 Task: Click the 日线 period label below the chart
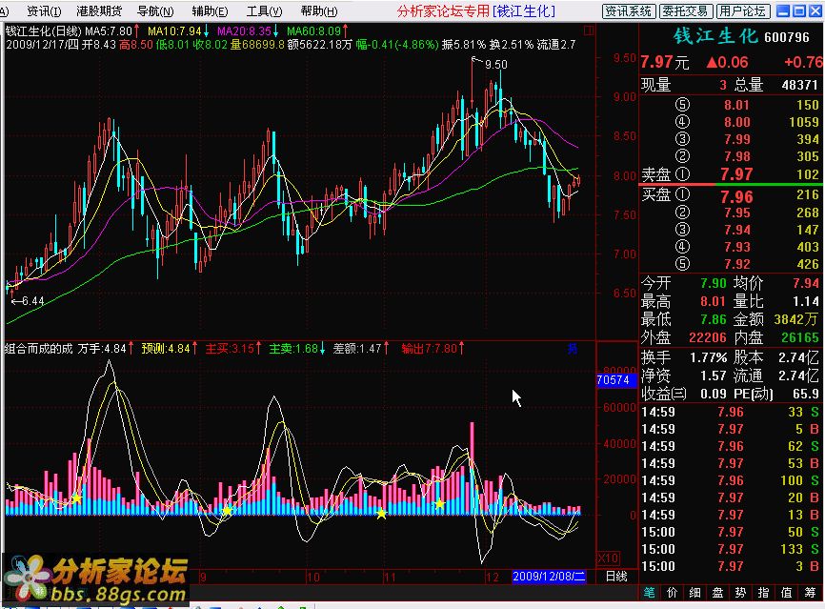click(616, 577)
